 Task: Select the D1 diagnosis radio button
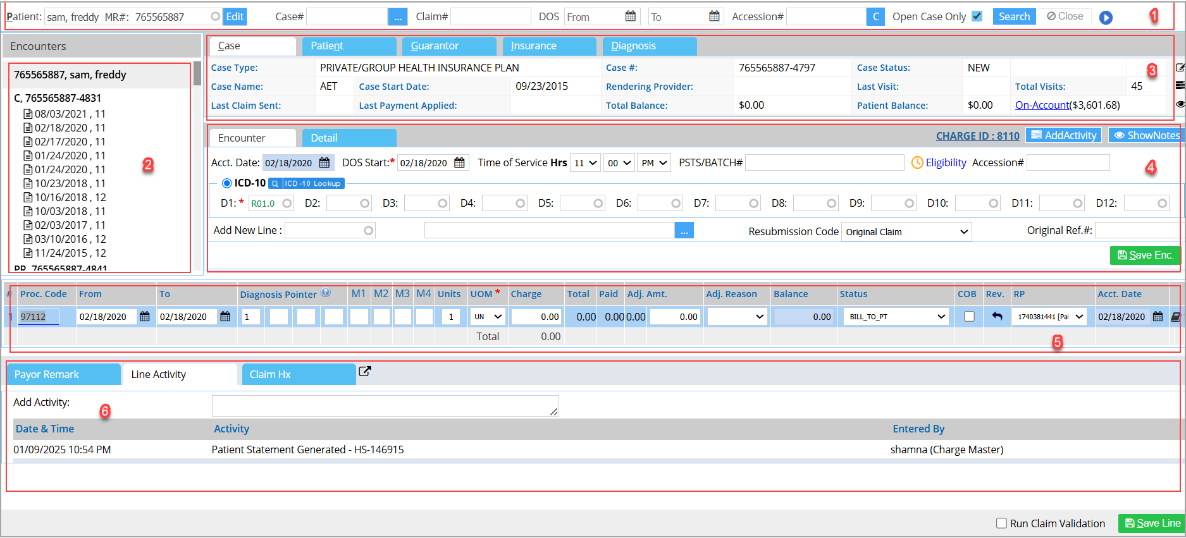point(287,203)
